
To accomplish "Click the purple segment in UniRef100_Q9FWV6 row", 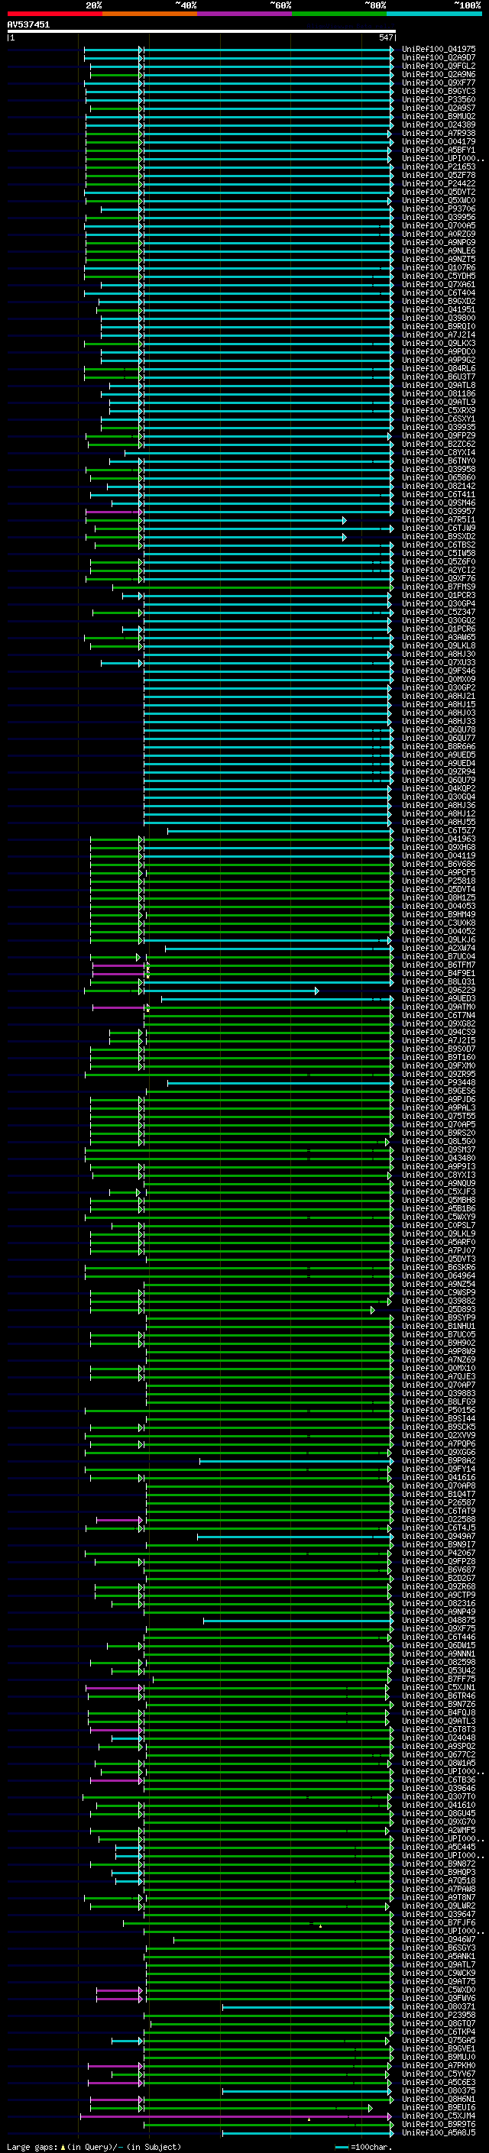I will 118,1999.
